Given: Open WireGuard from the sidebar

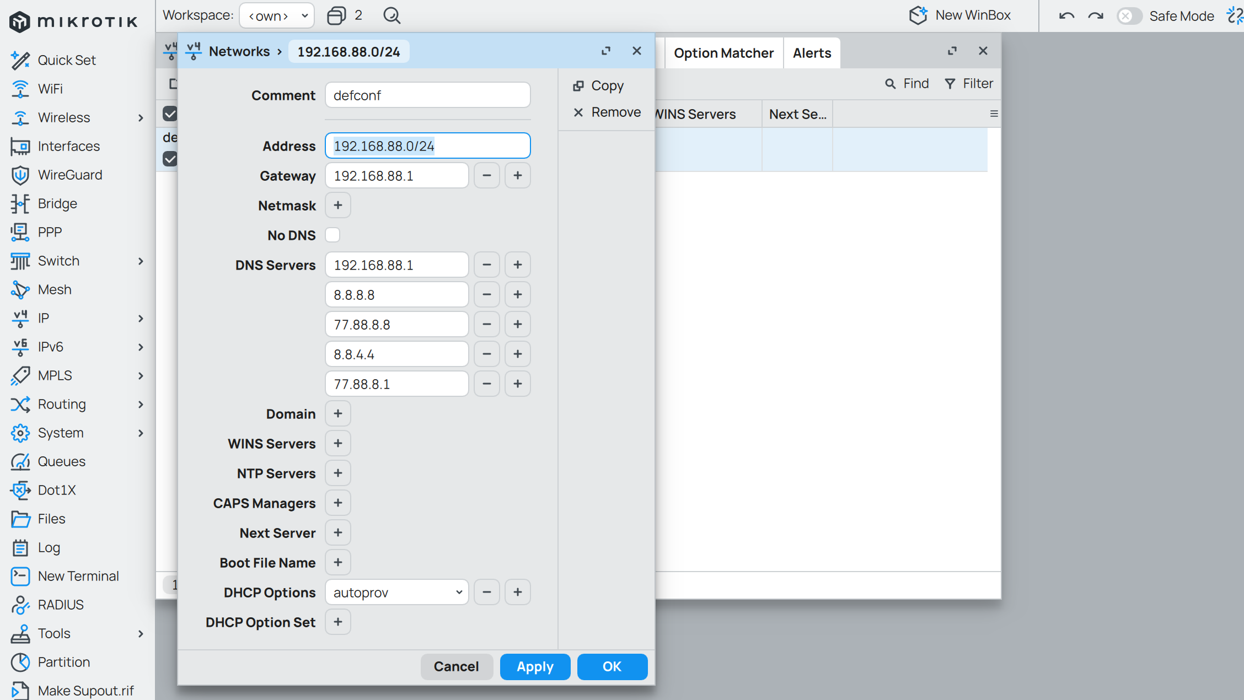Looking at the screenshot, I should (69, 175).
